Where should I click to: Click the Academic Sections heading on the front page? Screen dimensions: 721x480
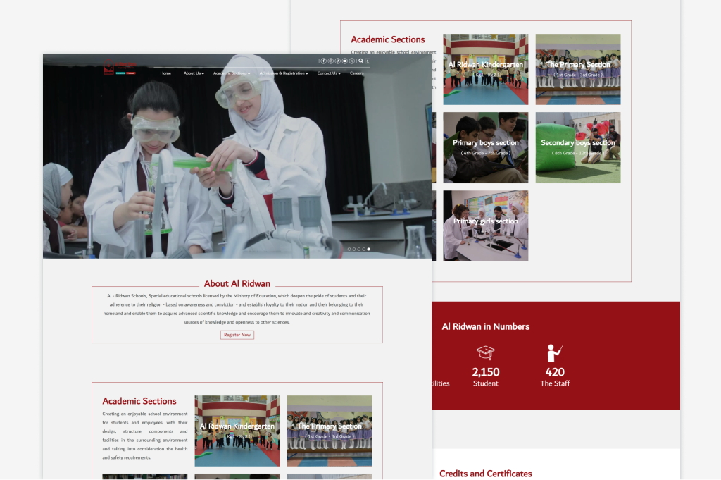(x=139, y=401)
